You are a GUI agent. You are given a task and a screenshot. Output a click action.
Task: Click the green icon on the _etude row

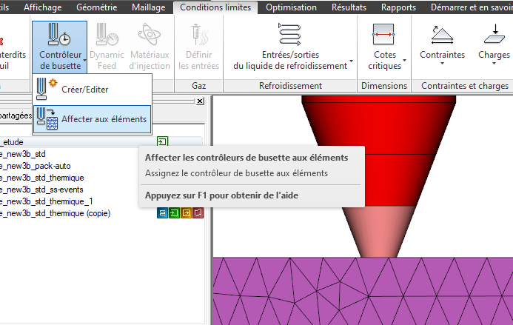162,141
